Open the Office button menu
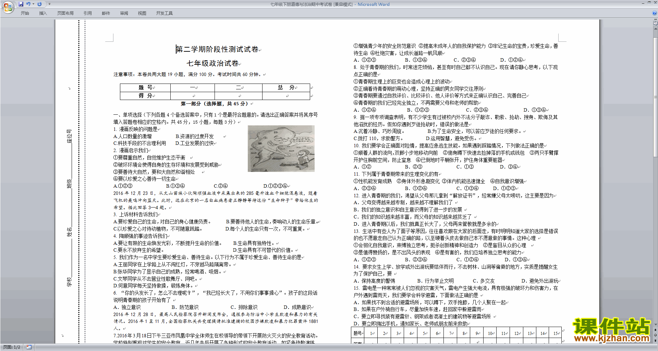This screenshot has height=351, width=658. (x=8, y=7)
